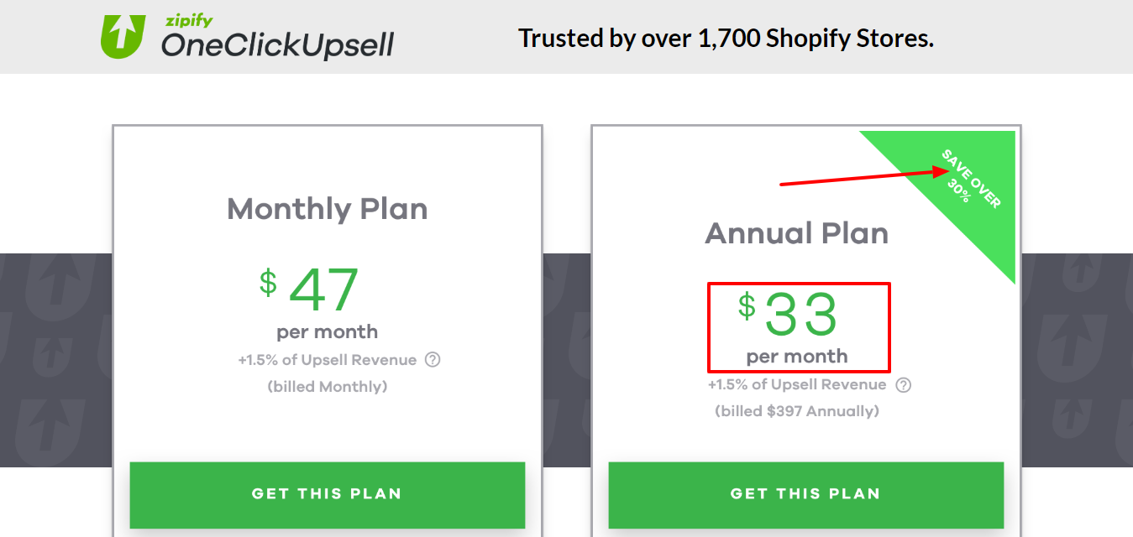Screen dimensions: 1133x537
Task: Click the Trusted by over 1,700 Shopify Stores text
Action: 726,38
